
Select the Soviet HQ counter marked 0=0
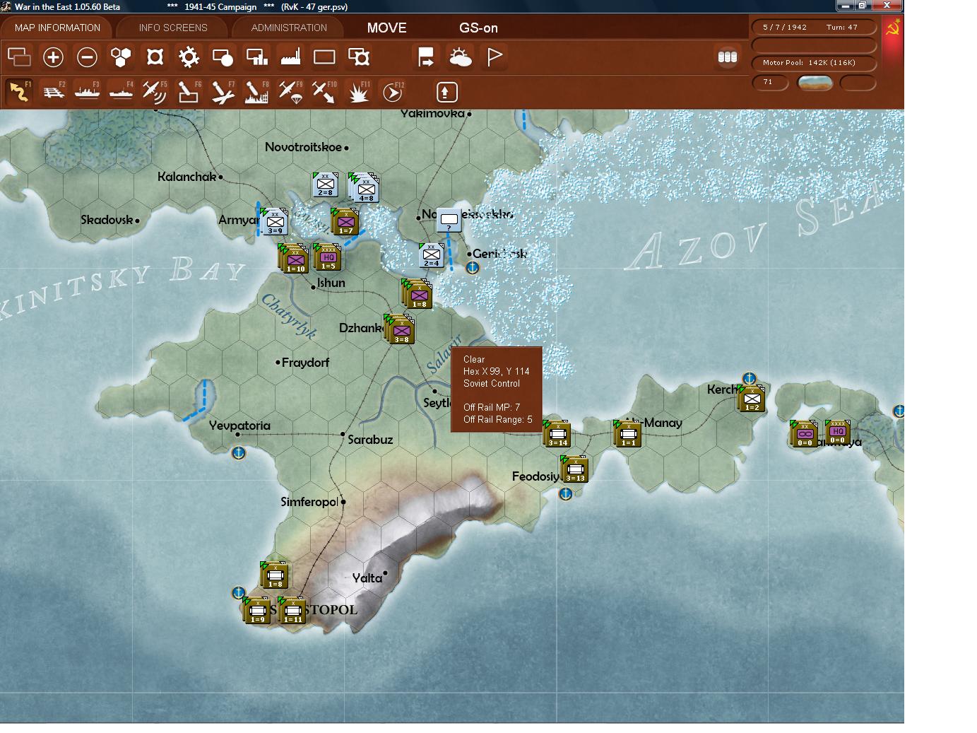[x=838, y=432]
